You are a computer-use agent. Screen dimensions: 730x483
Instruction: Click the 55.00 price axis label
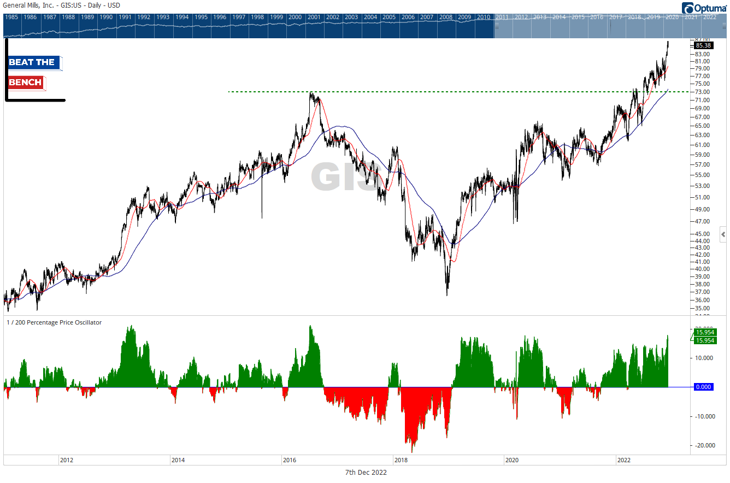tap(702, 175)
